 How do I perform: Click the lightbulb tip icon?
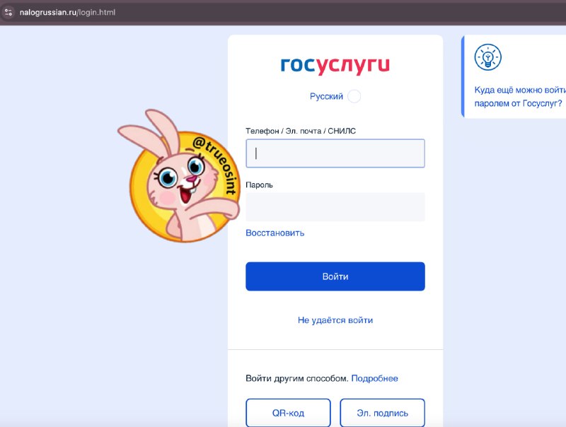(487, 57)
